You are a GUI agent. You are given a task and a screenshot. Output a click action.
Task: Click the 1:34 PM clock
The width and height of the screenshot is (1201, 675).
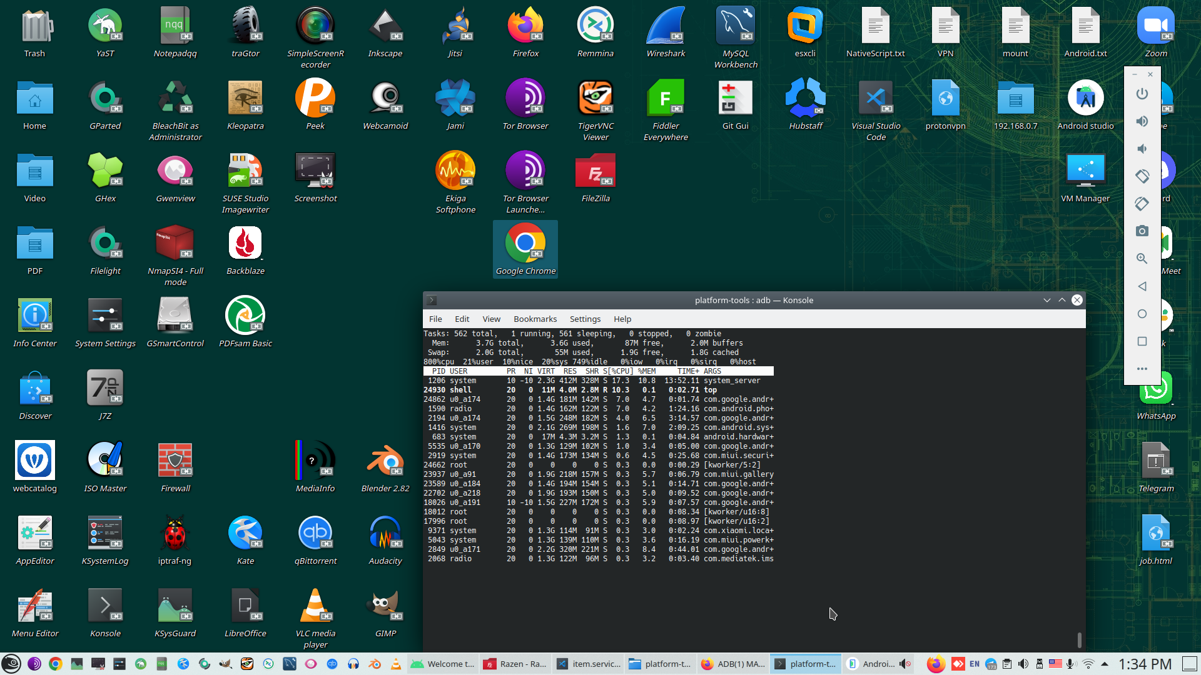tap(1145, 664)
